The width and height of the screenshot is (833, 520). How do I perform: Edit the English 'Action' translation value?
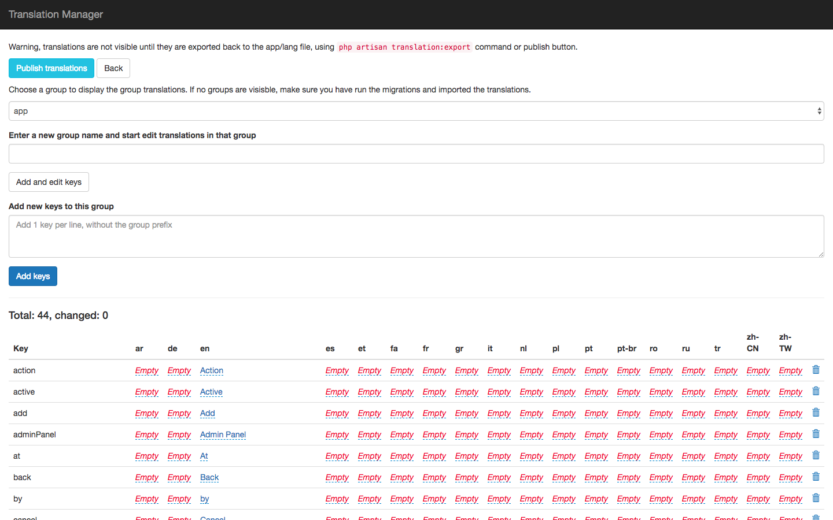(211, 370)
